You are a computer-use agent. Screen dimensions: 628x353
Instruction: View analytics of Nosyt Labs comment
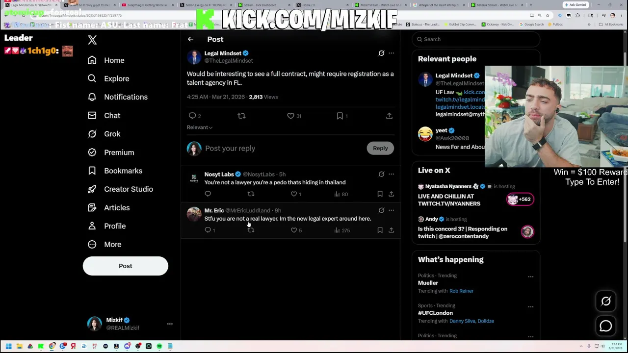click(341, 194)
